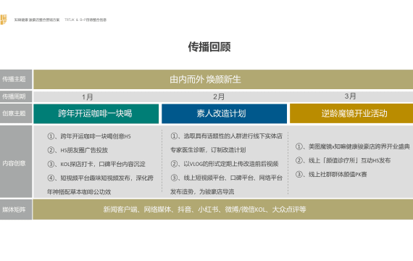Viewport: 413px width, 261px height.
Task: Select line KOL探店打卡，口碑平台内容沉淀
Action: tap(96, 165)
